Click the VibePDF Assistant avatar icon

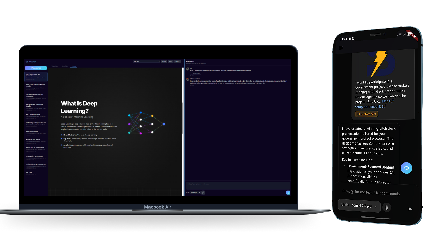click(x=187, y=80)
